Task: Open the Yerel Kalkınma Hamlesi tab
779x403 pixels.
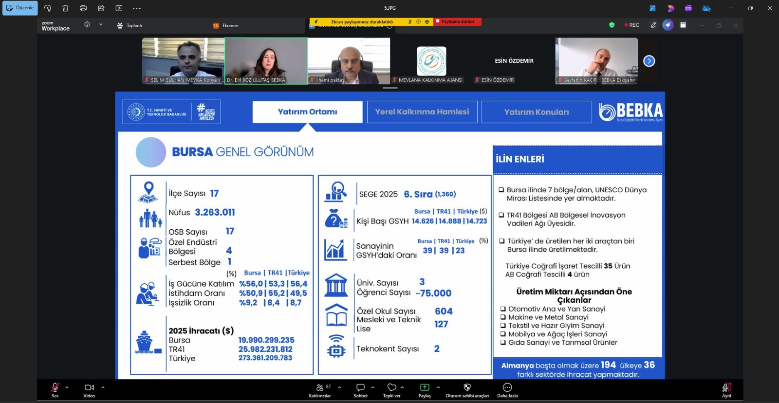Action: pyautogui.click(x=422, y=112)
